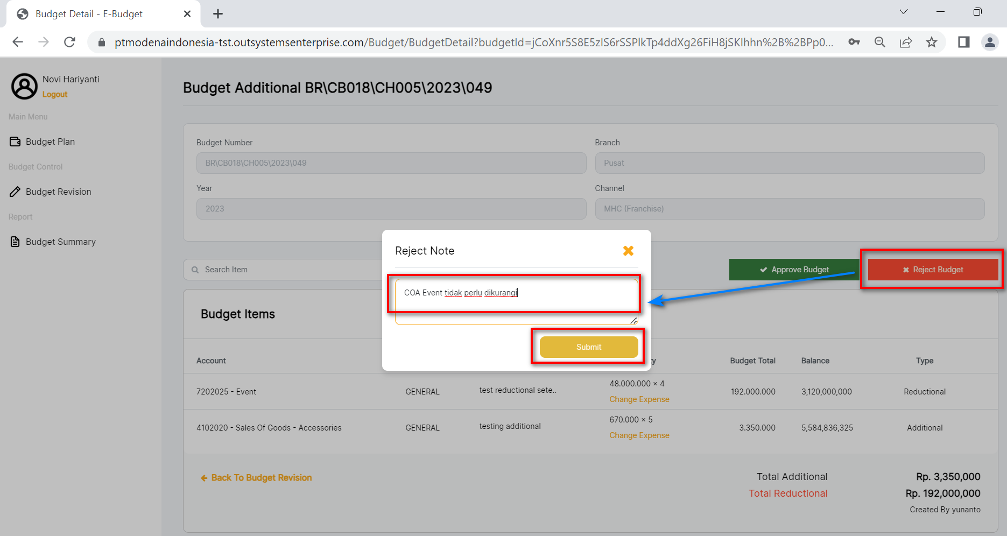Open a new browser tab
Image resolution: width=1007 pixels, height=536 pixels.
point(218,14)
